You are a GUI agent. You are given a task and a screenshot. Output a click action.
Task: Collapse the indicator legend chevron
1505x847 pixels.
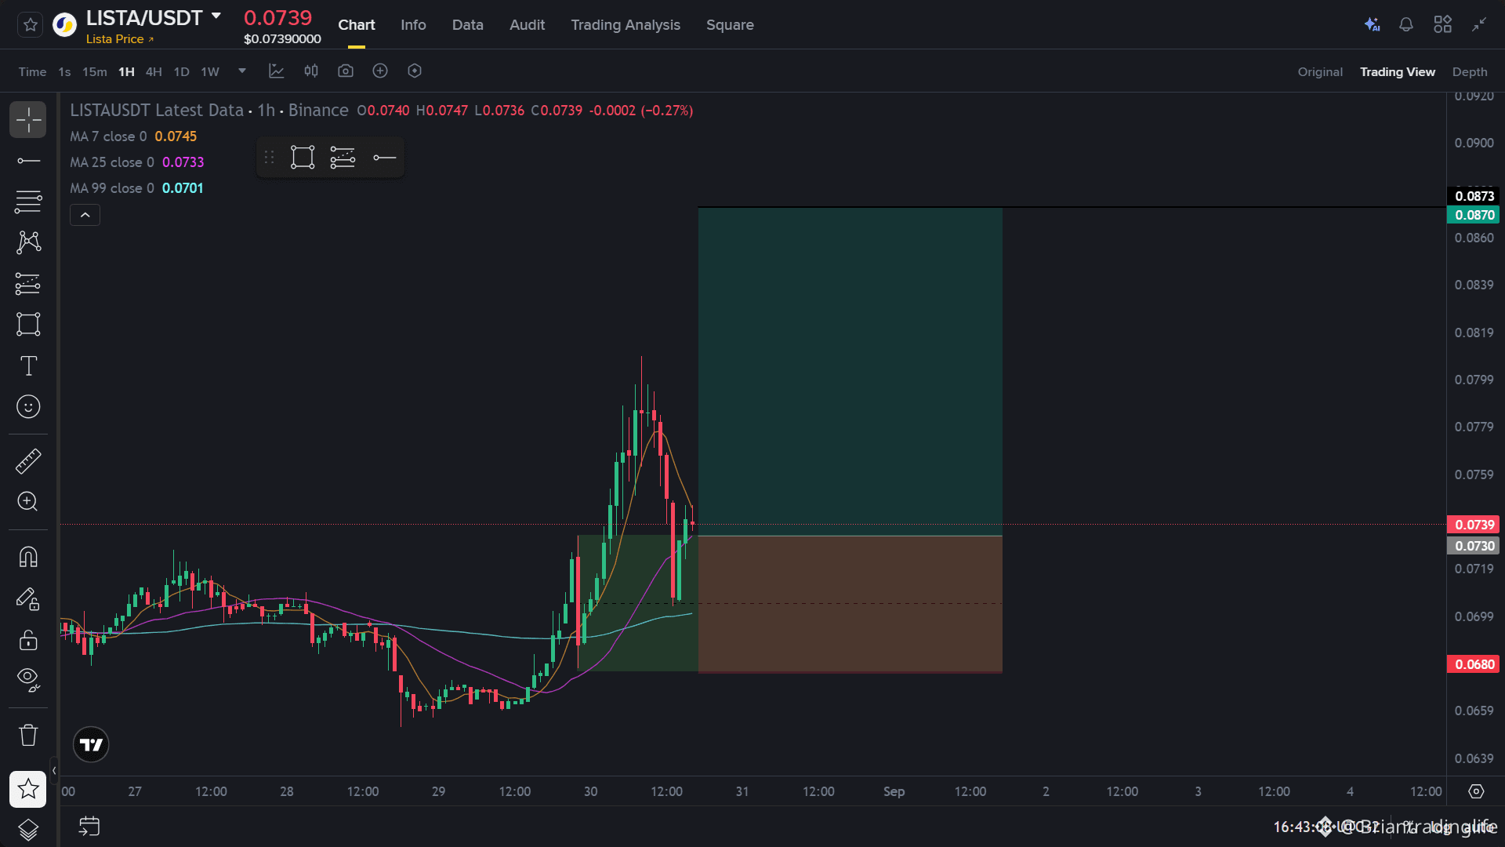click(x=85, y=215)
